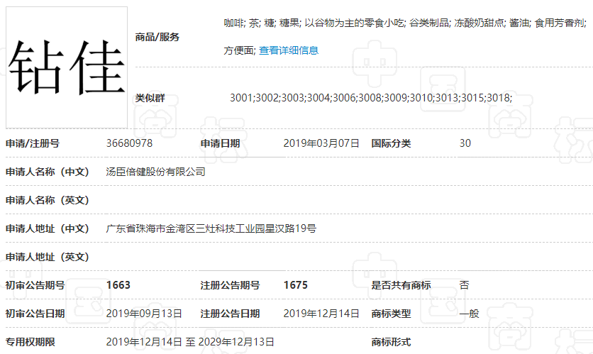Click the 类似群 label
The height and width of the screenshot is (354, 593).
point(150,99)
